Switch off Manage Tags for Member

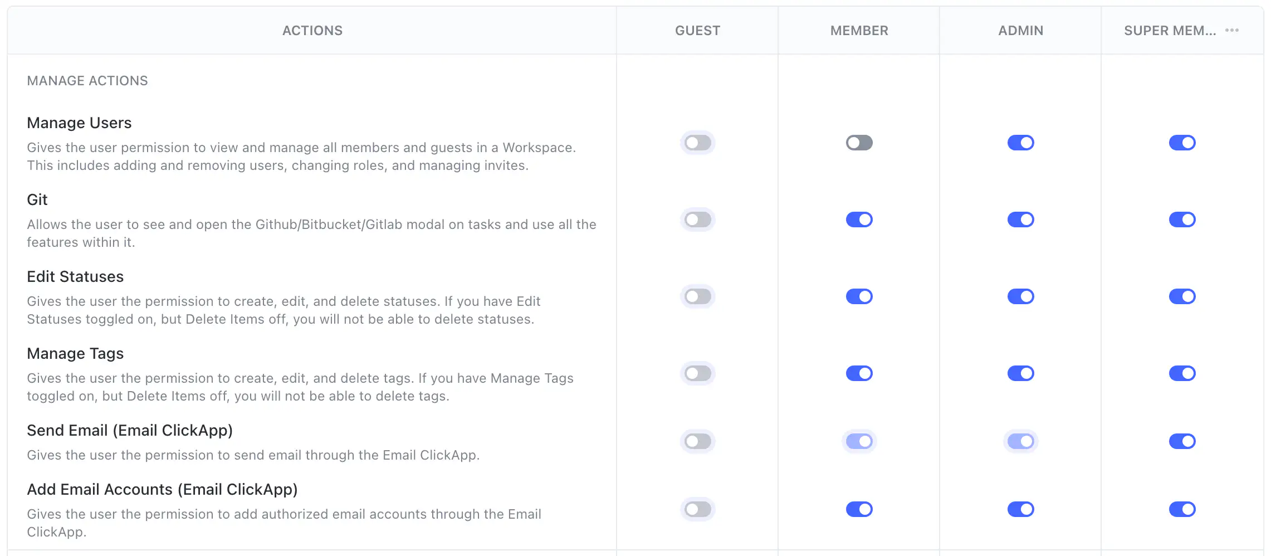(859, 373)
